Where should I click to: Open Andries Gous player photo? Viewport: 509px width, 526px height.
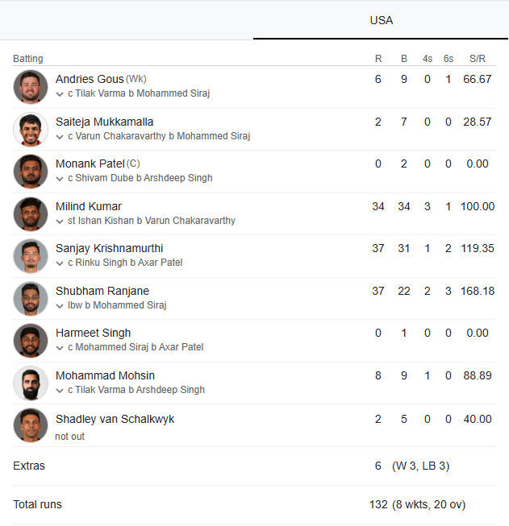[31, 87]
